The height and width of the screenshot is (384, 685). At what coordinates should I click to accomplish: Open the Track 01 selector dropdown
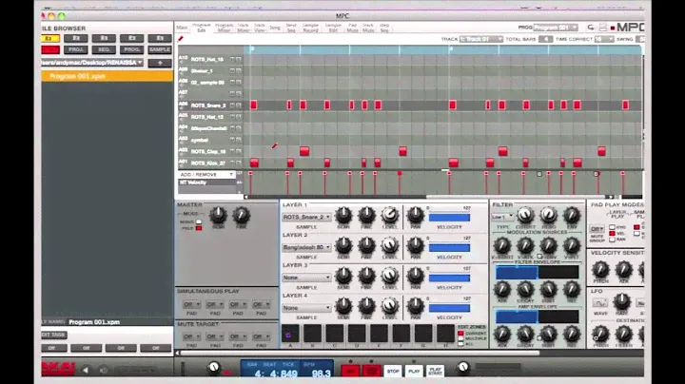480,39
